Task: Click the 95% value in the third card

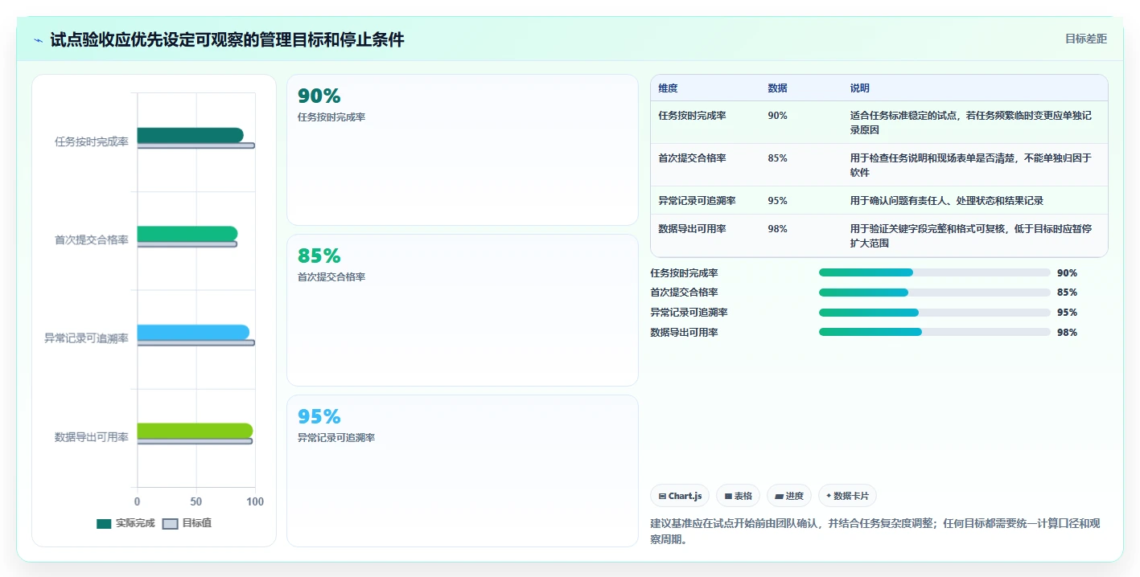Action: tap(319, 417)
